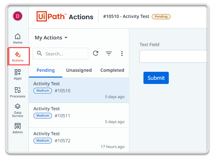
Task: Click the refresh actions icon
Action: pos(96,54)
